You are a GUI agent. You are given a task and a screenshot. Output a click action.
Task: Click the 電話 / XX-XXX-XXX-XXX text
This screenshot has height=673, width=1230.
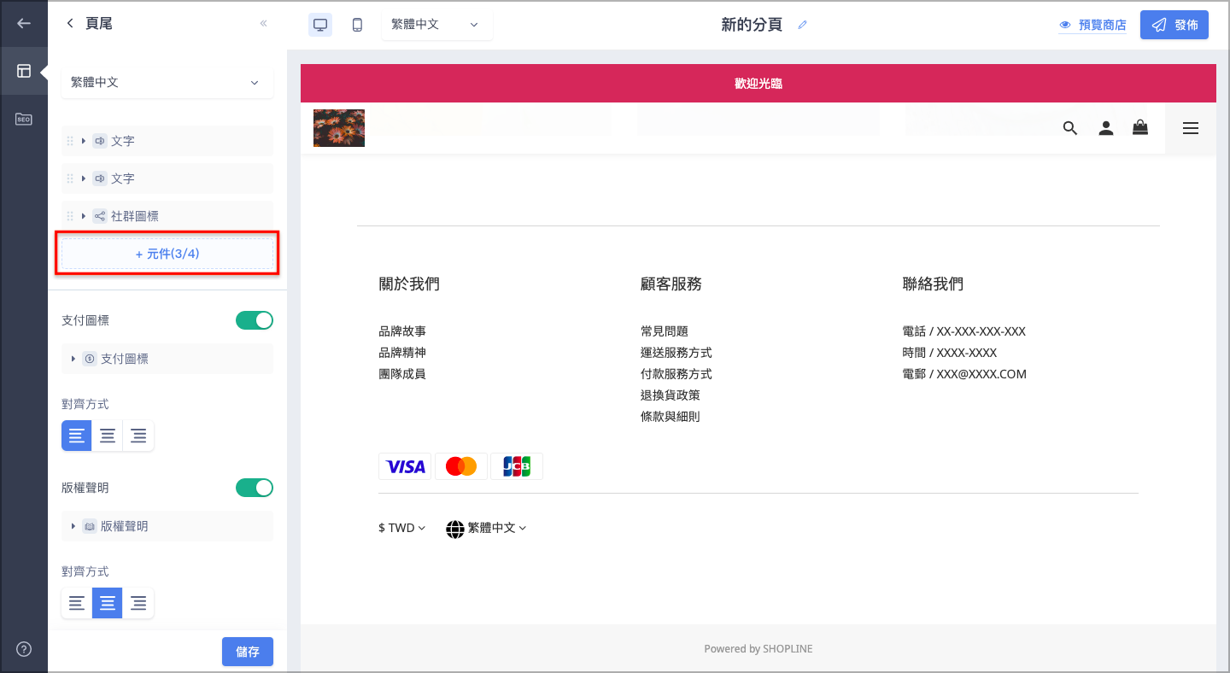[964, 331]
